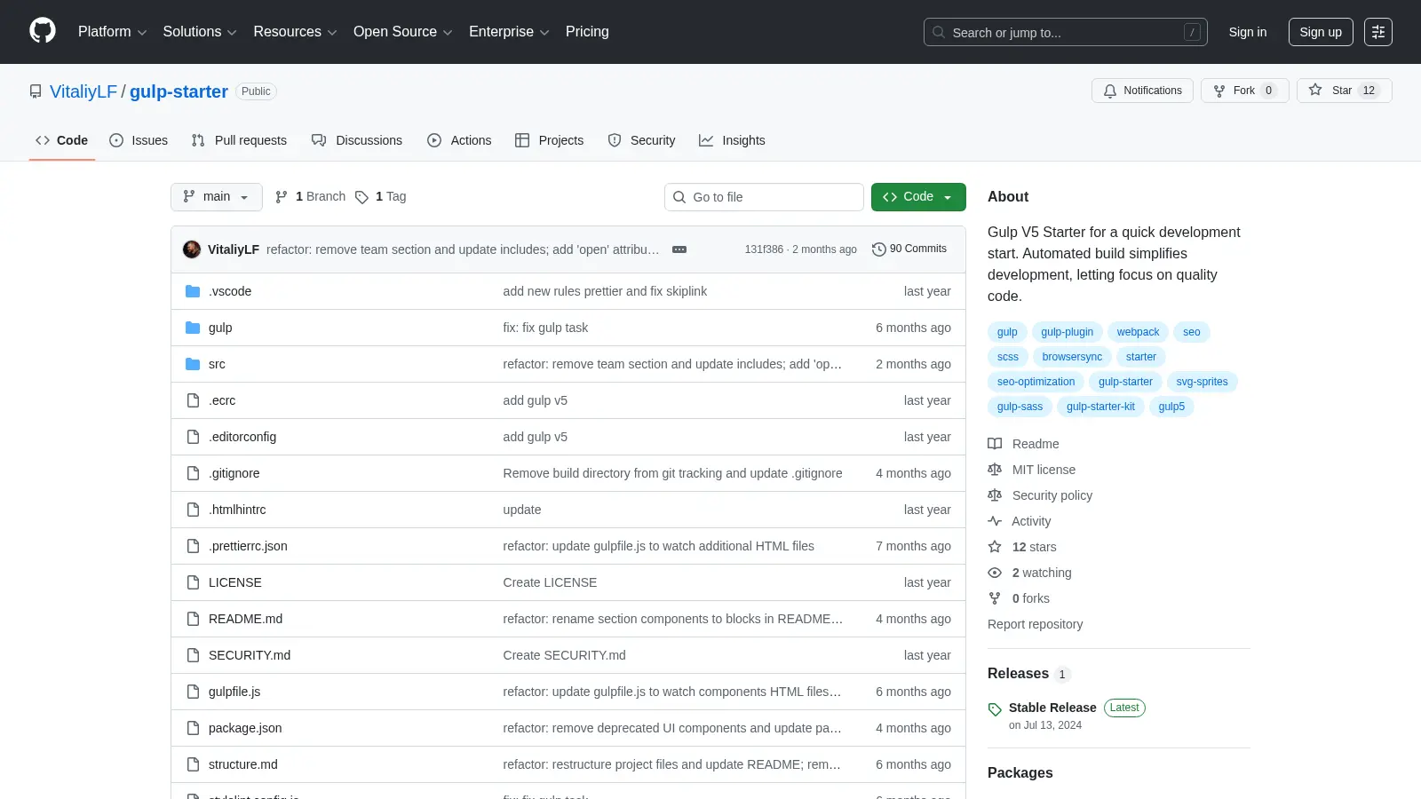
Task: Click the book icon beside Readme
Action: point(995,444)
